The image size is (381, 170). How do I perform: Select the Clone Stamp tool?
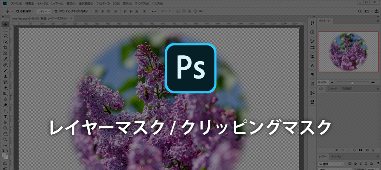click(6, 76)
